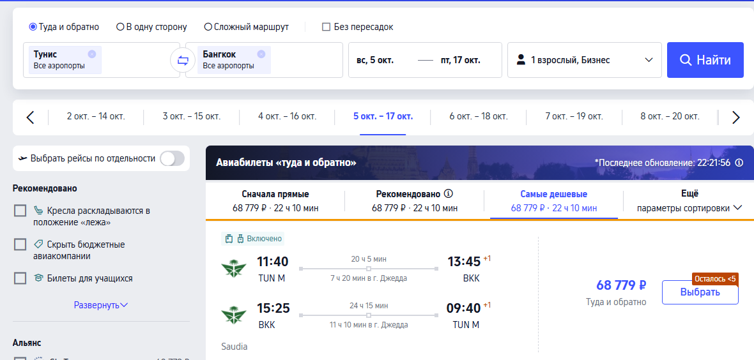Toggle Выбрать рейсы по отдельности switch
Image resolution: width=754 pixels, height=360 pixels.
(172, 158)
